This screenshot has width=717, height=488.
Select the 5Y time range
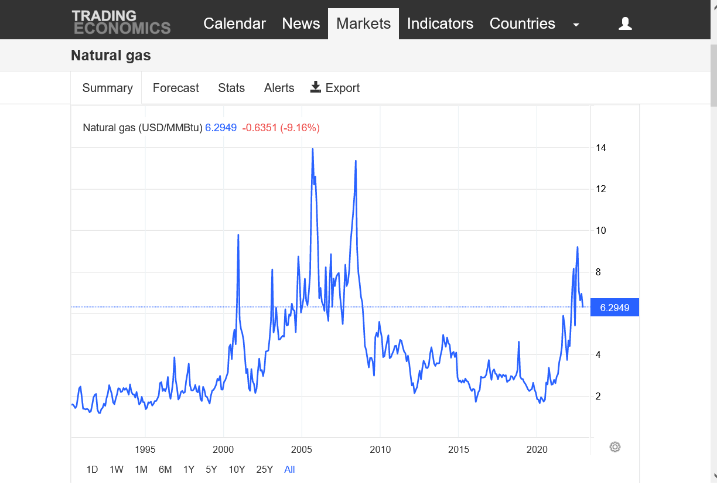(211, 469)
